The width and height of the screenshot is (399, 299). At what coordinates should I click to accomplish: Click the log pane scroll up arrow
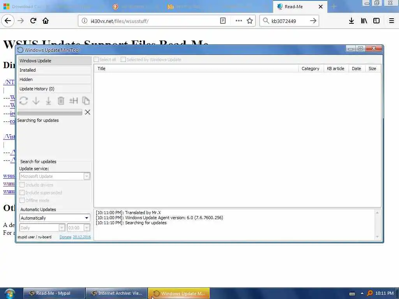(x=377, y=213)
